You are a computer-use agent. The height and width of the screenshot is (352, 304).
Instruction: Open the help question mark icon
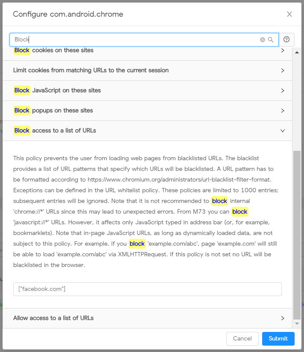286,39
